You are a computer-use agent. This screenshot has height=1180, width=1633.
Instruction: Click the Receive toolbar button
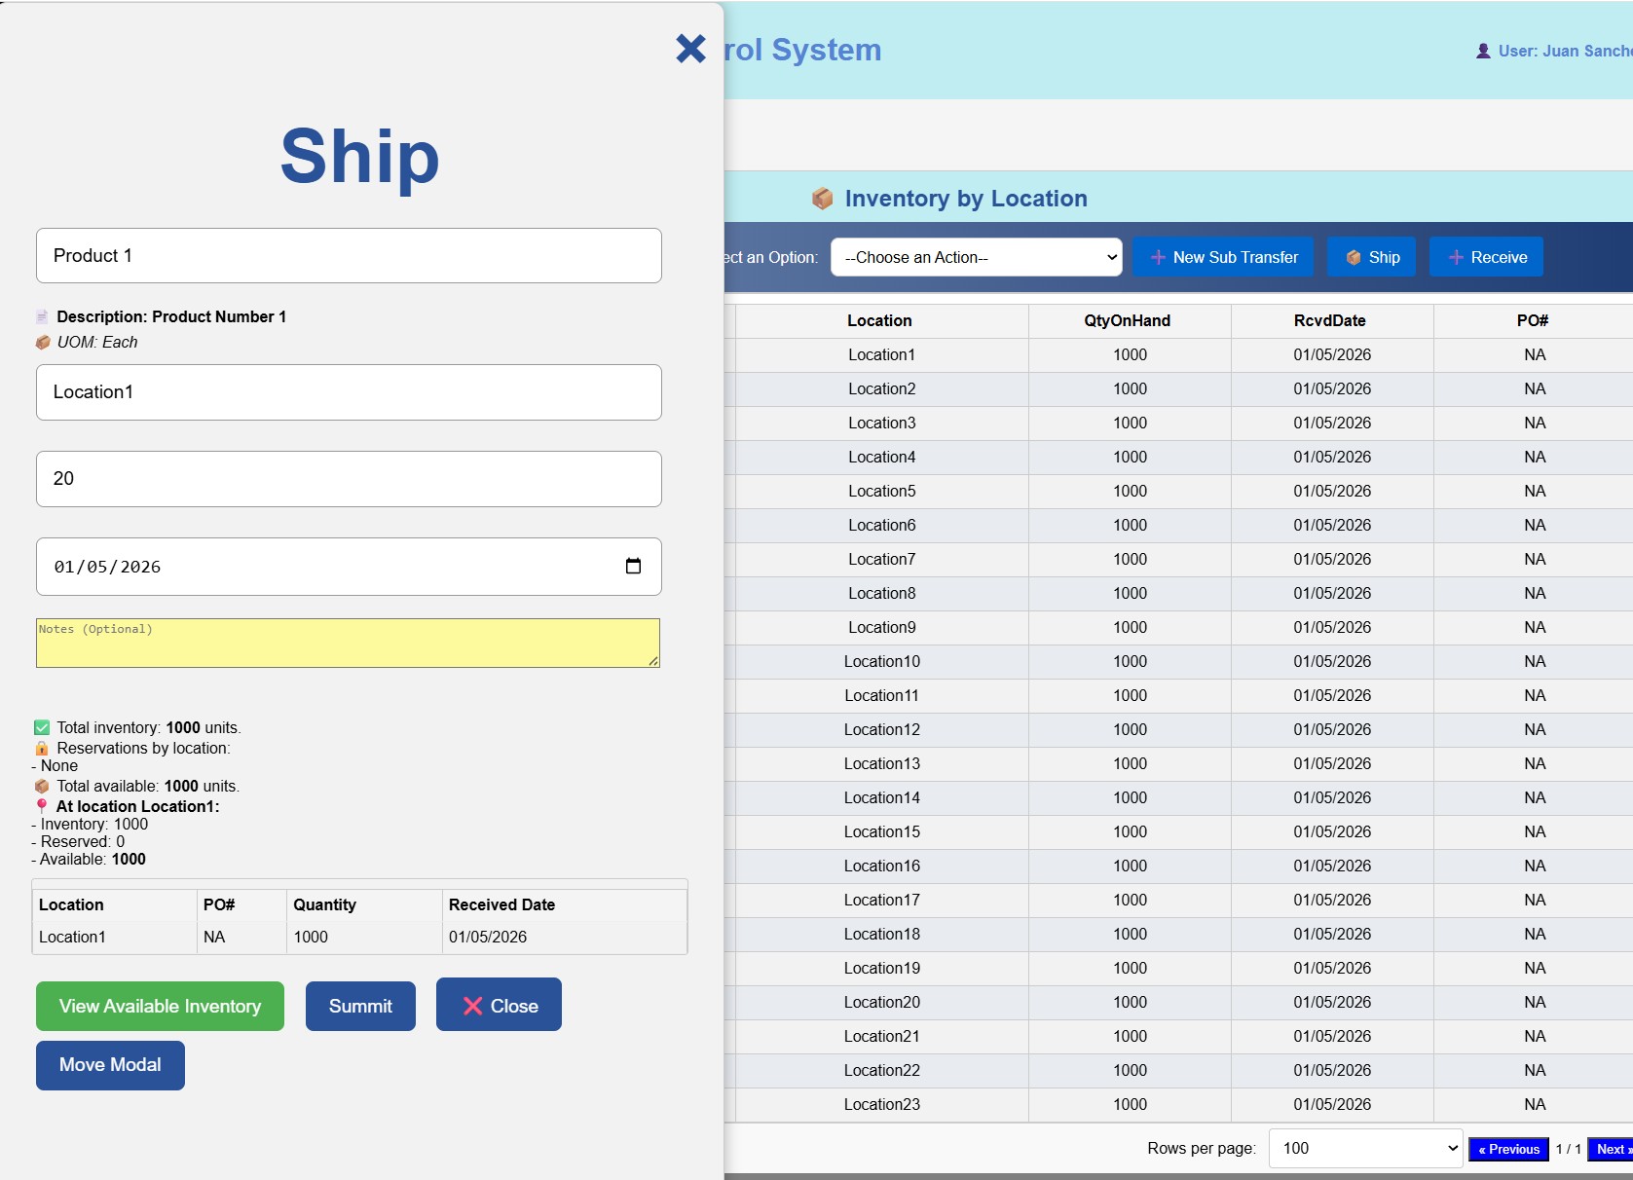pyautogui.click(x=1486, y=257)
